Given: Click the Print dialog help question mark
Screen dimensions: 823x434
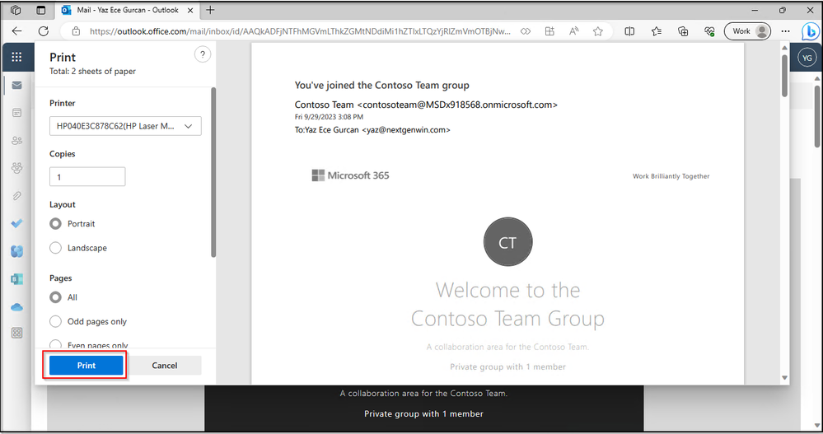Looking at the screenshot, I should [203, 54].
